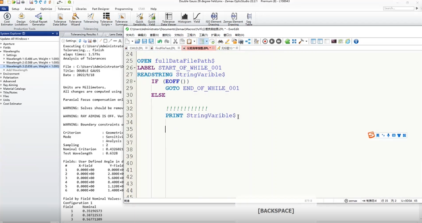Collapse the Wavelengths tree node
Image resolution: width=422 pixels, height=223 pixels.
click(x=1, y=51)
